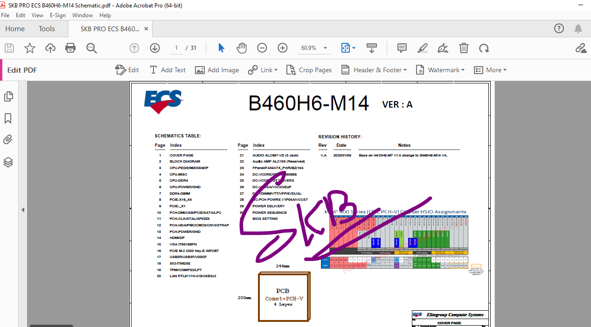Switch to the Tools tab

point(47,28)
